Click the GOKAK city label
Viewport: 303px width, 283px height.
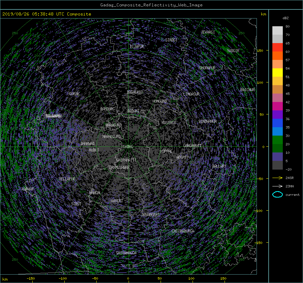pos(75,94)
